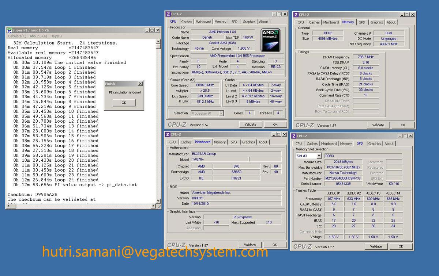Select Caches tab in the Mainboard window
The height and width of the screenshot is (276, 439).
pos(186,142)
